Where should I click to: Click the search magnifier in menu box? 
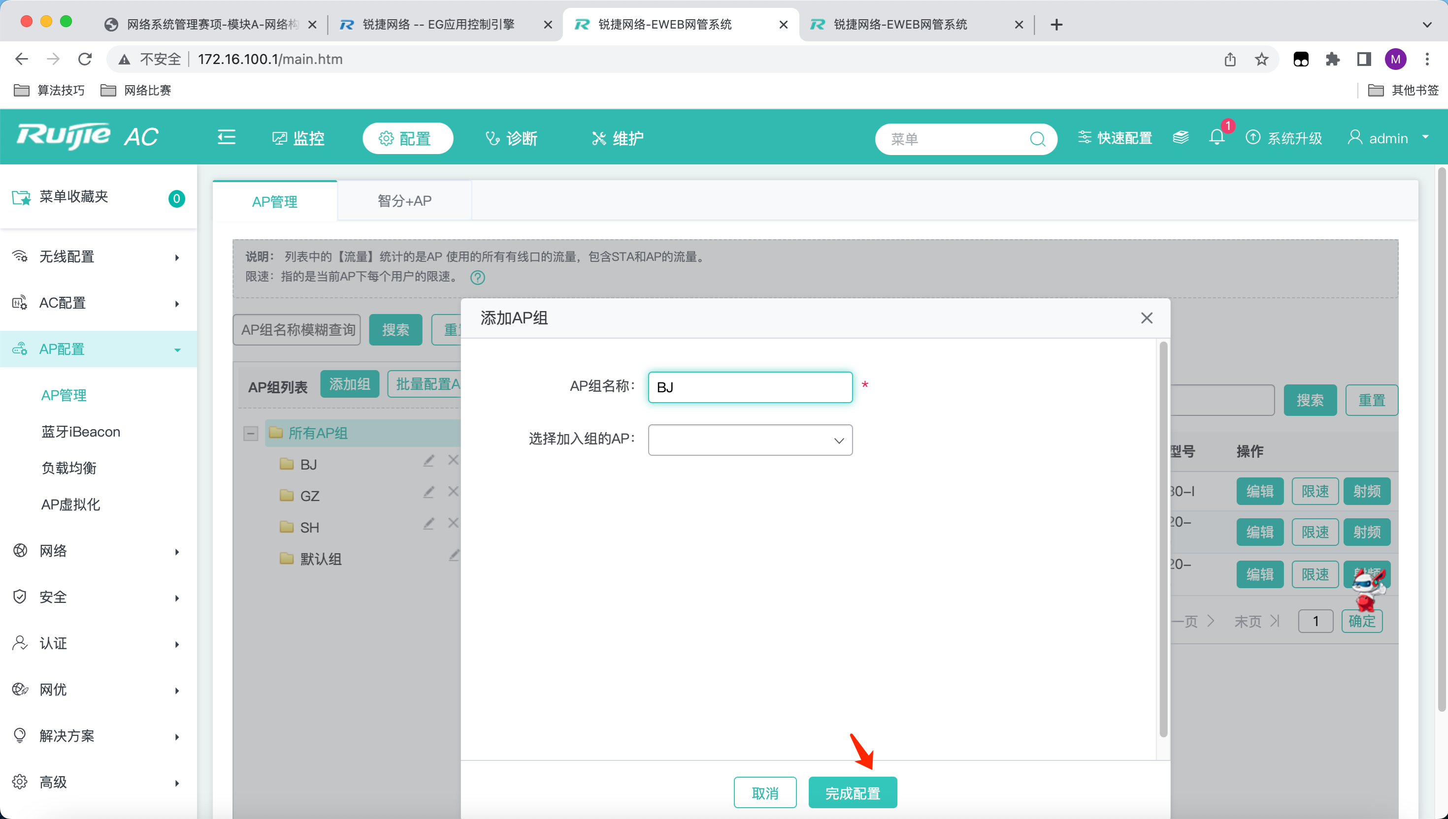[1037, 138]
